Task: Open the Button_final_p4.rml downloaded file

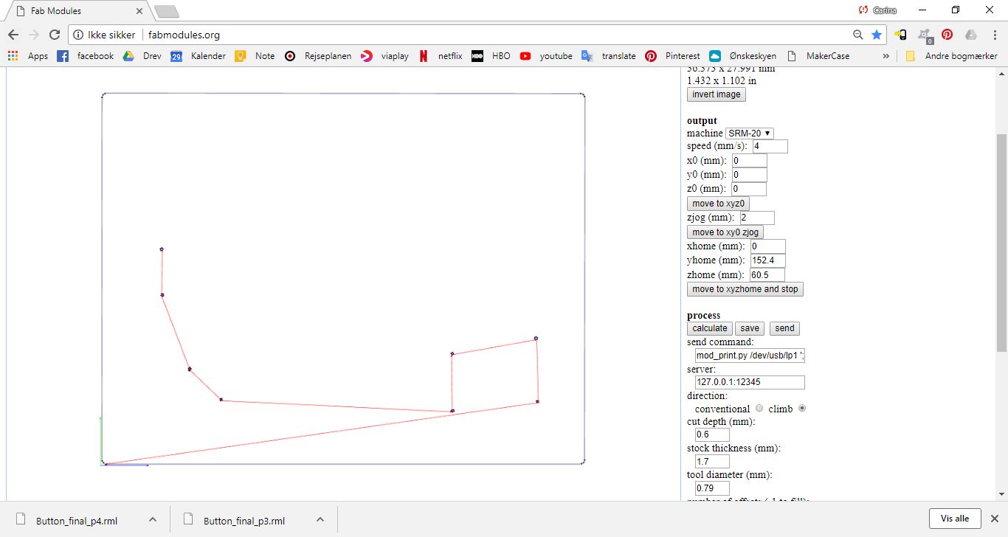Action: point(76,520)
